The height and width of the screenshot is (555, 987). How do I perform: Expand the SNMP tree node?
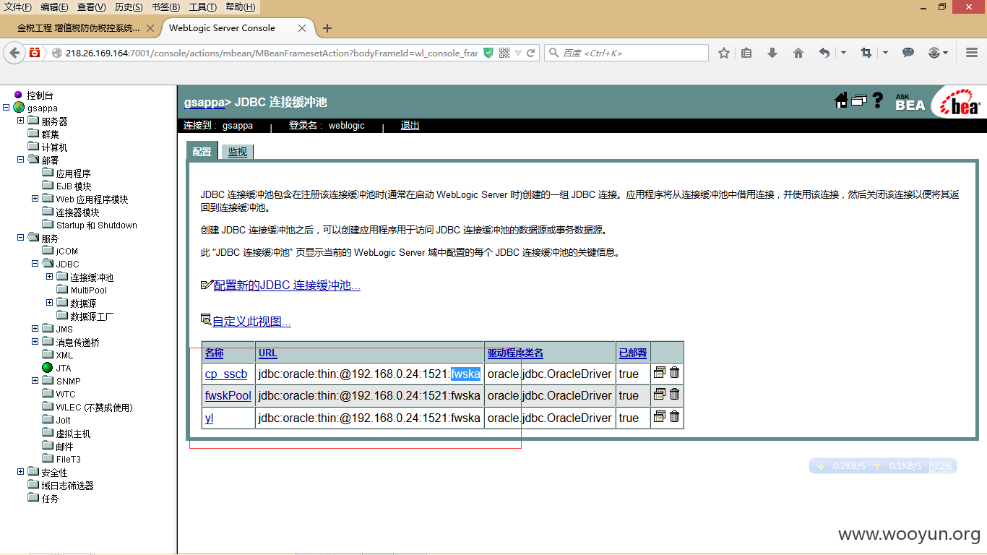35,381
